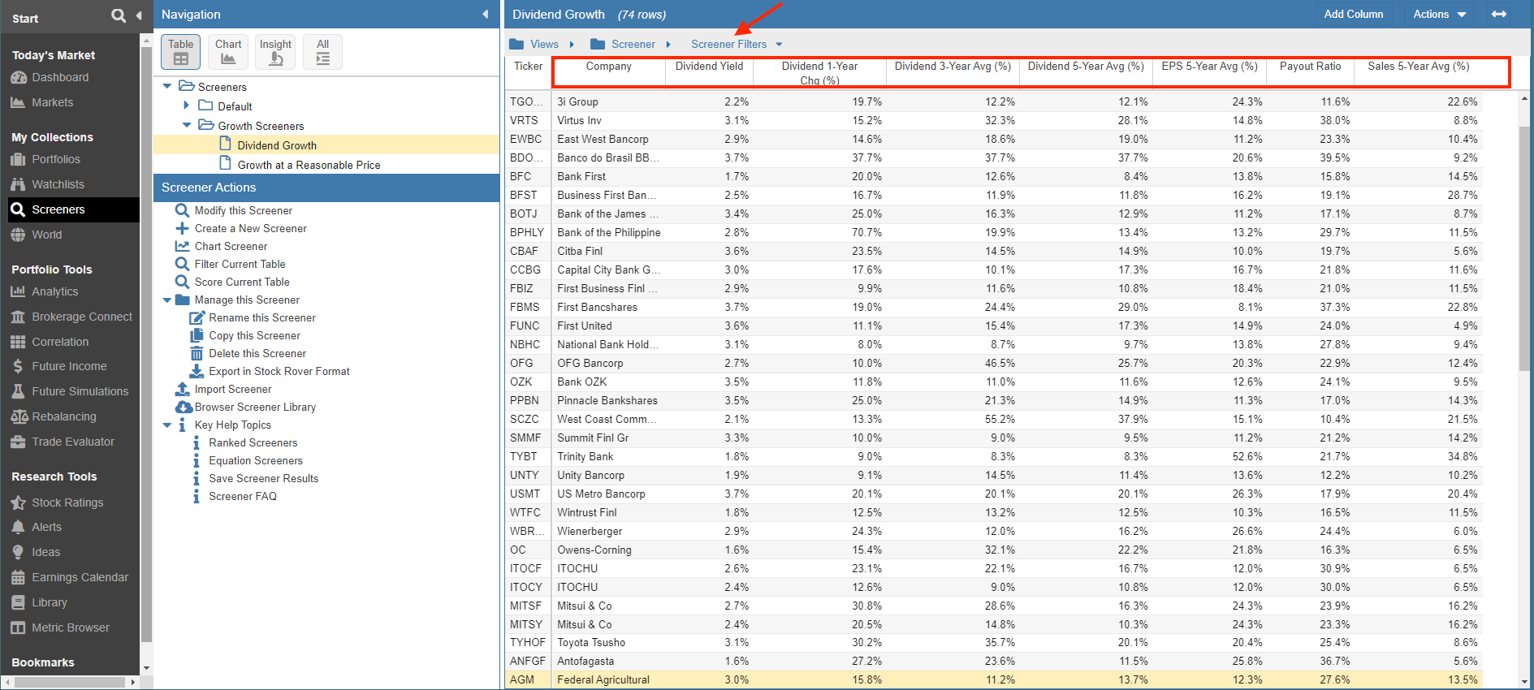1534x690 pixels.
Task: Click the double-arrow expand icon beside Actions
Action: (x=1499, y=14)
